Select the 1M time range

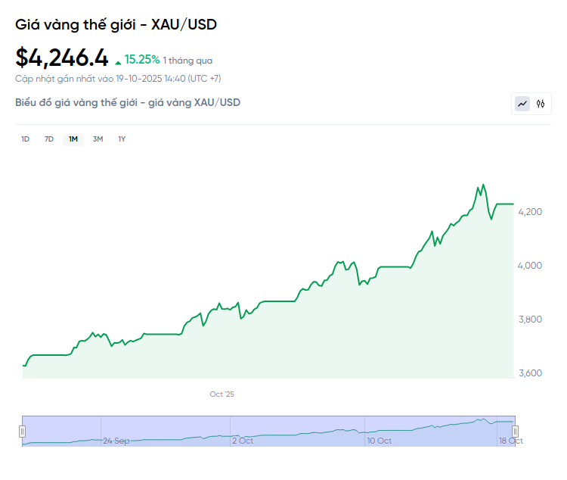(x=73, y=139)
